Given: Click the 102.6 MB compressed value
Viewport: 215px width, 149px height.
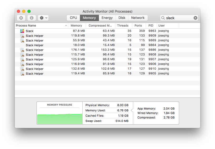Looking at the screenshot, I should point(108,69).
